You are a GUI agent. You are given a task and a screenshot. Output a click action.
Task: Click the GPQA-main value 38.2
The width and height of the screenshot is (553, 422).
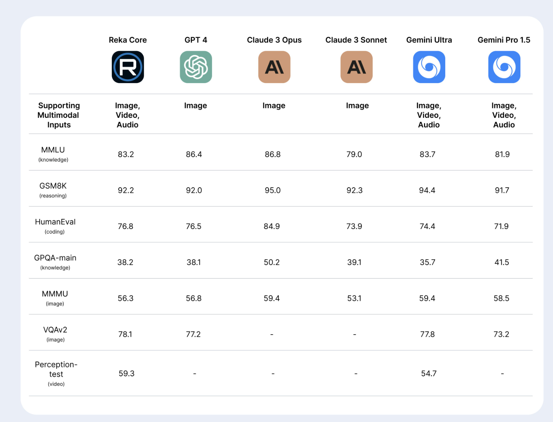coord(125,262)
